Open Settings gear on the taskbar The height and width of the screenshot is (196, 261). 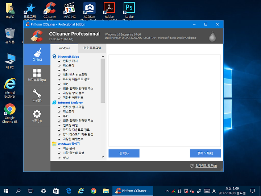coord(43,191)
